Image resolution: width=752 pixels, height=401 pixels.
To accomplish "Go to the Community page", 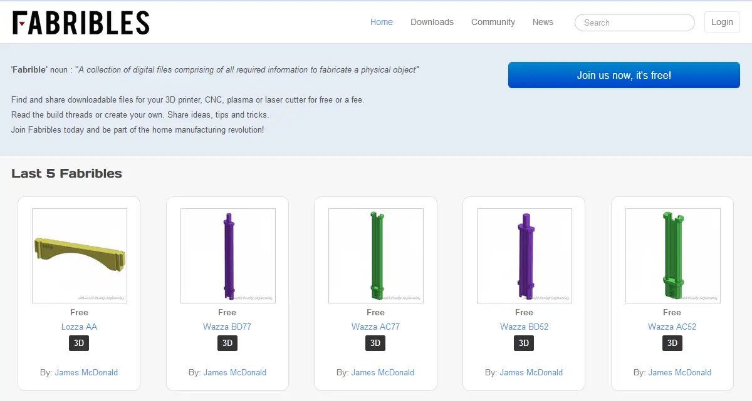I will 493,22.
